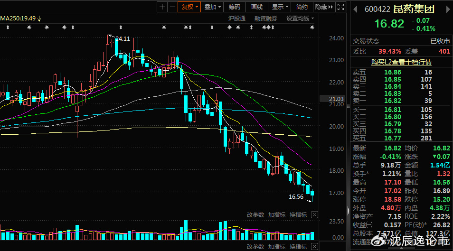Select the 卖三 16.84 order row
The height and width of the screenshot is (251, 453).
coord(401,86)
